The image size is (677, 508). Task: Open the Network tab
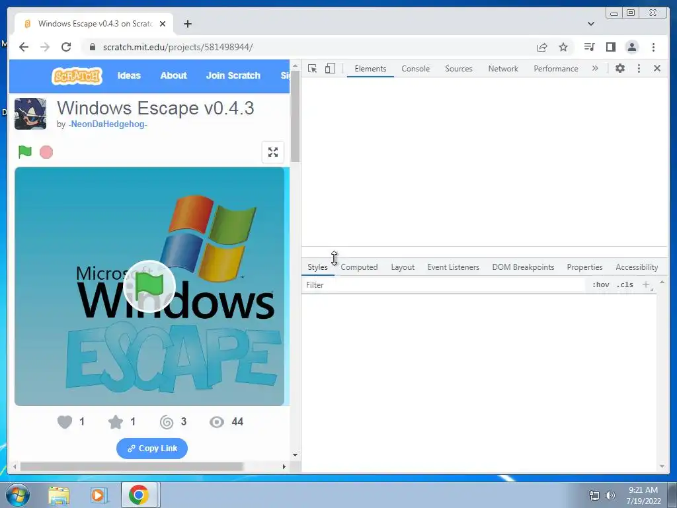coord(503,69)
